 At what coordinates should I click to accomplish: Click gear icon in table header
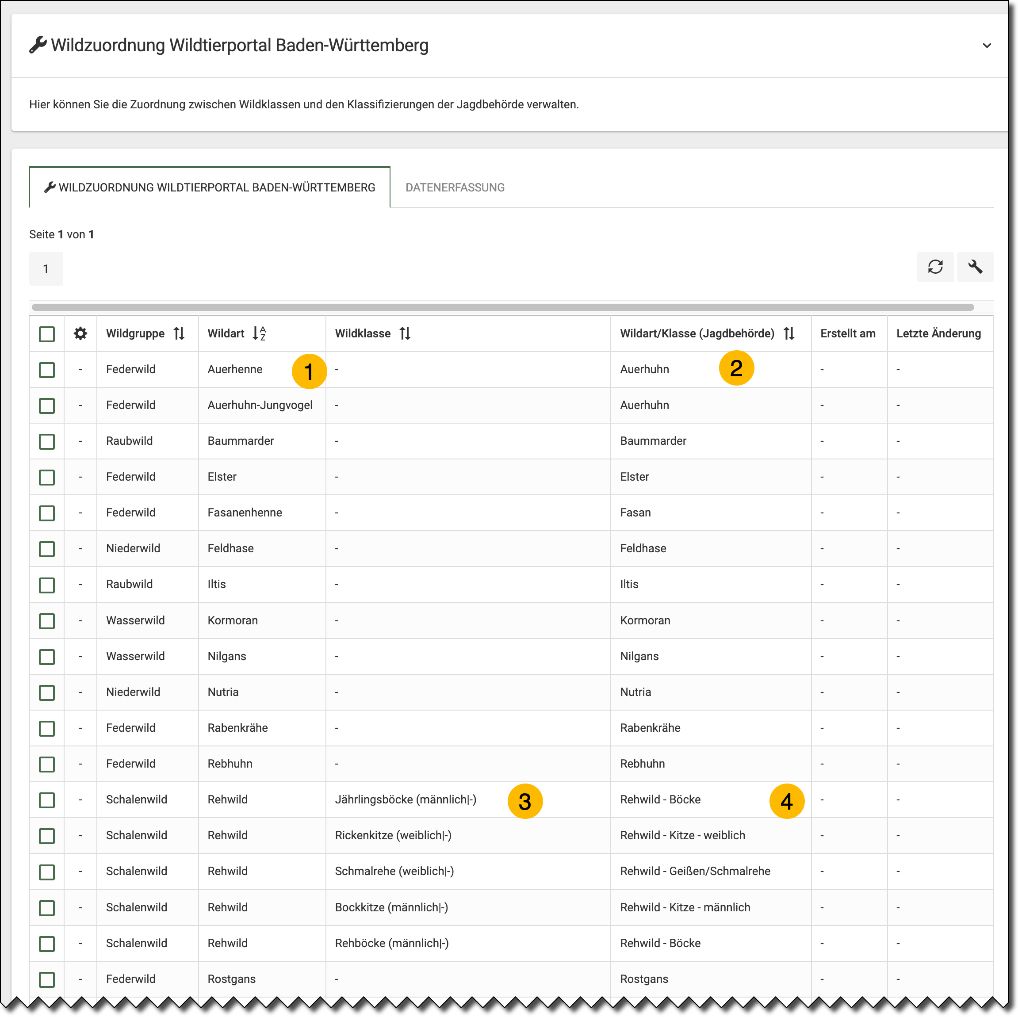click(80, 333)
